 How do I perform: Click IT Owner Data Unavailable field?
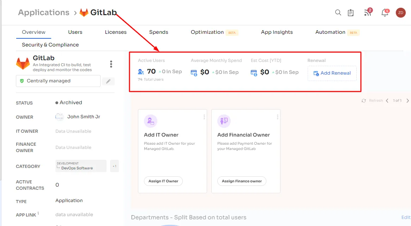73,131
